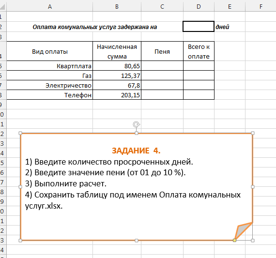Click the Пеня cell for Газ row
Viewport: 276px width, 258px height.
[x=162, y=76]
